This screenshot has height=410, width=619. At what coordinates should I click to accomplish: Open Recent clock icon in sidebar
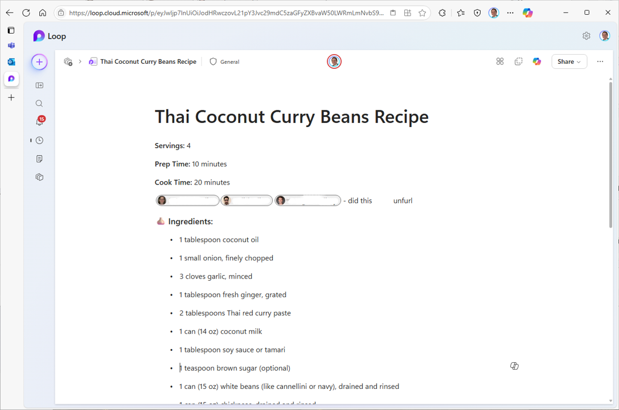coord(39,140)
